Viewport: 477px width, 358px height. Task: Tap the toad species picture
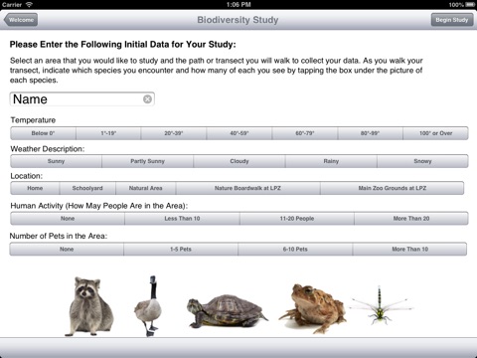point(313,308)
